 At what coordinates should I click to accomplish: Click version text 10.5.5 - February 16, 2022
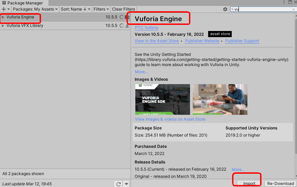tap(169, 34)
